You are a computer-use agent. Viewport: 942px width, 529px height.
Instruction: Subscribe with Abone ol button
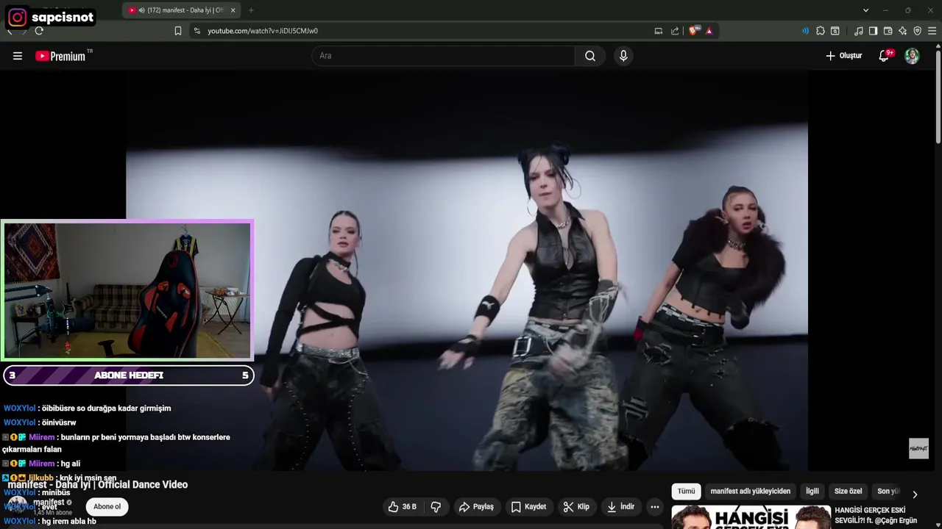(x=107, y=506)
